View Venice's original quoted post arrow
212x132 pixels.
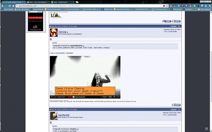[78, 129]
